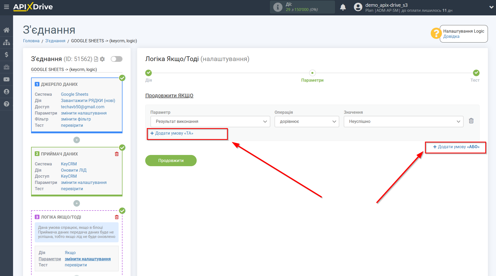
Task: Open connections sitemap sidebar icon
Action: [7, 42]
